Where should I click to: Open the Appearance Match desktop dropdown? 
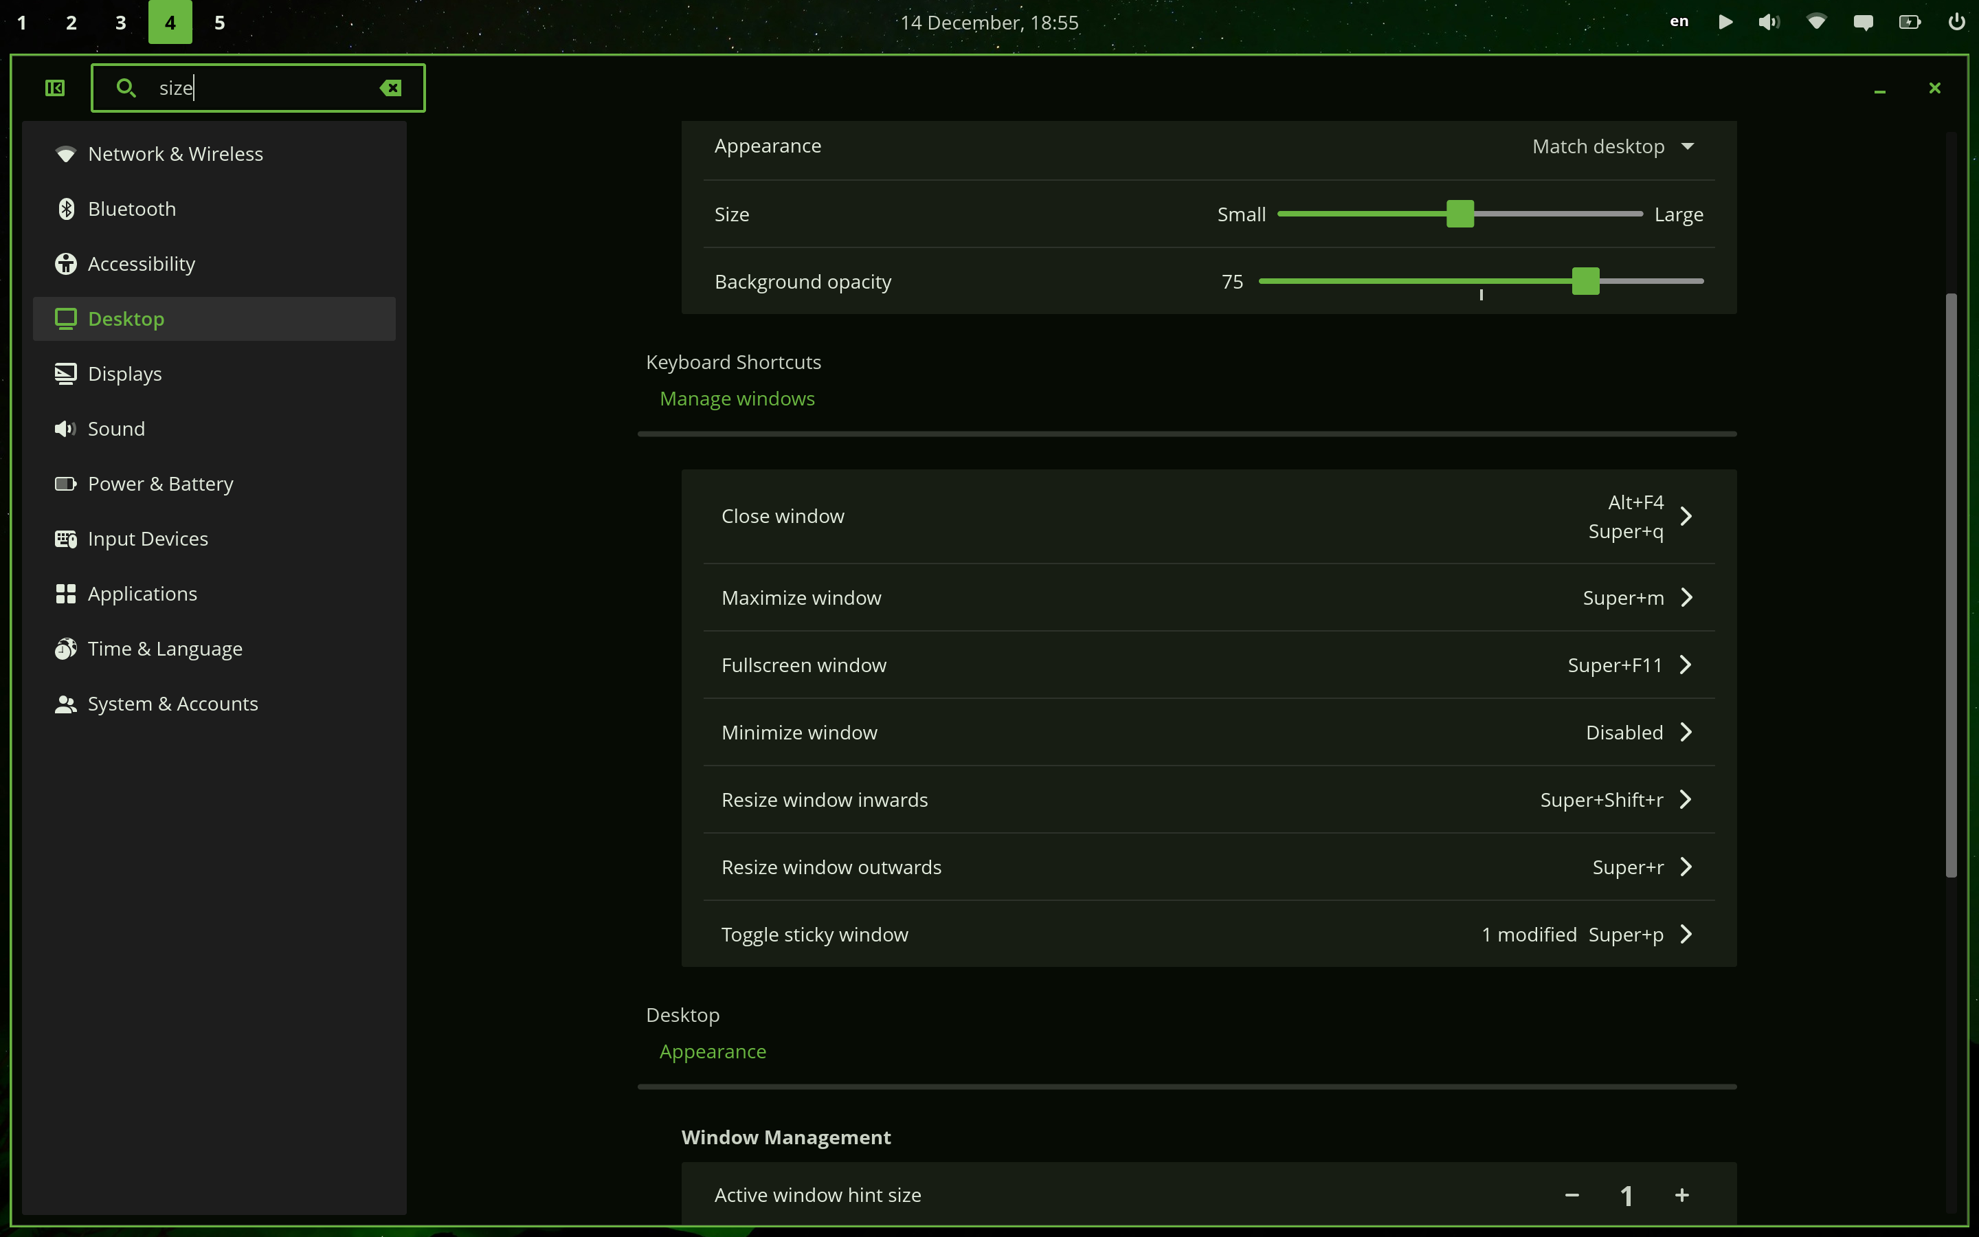pos(1613,146)
